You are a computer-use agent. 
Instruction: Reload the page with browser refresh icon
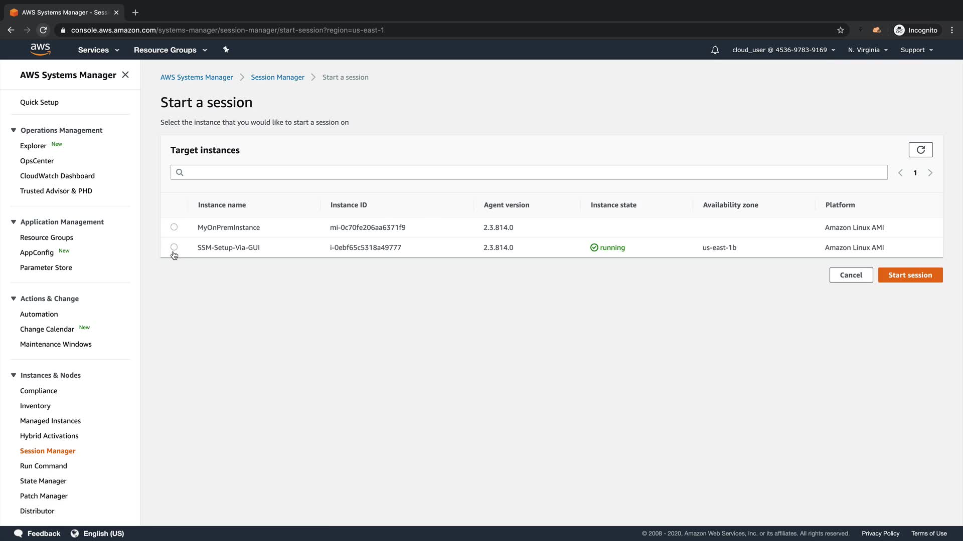coord(44,30)
